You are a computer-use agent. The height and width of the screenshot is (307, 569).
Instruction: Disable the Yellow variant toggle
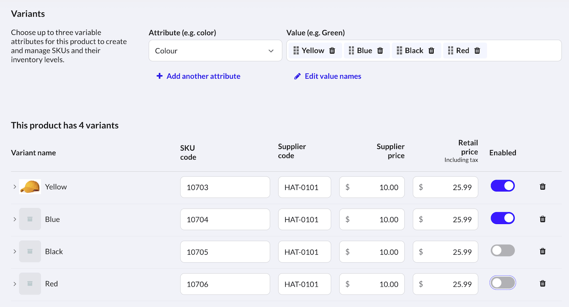coord(503,186)
